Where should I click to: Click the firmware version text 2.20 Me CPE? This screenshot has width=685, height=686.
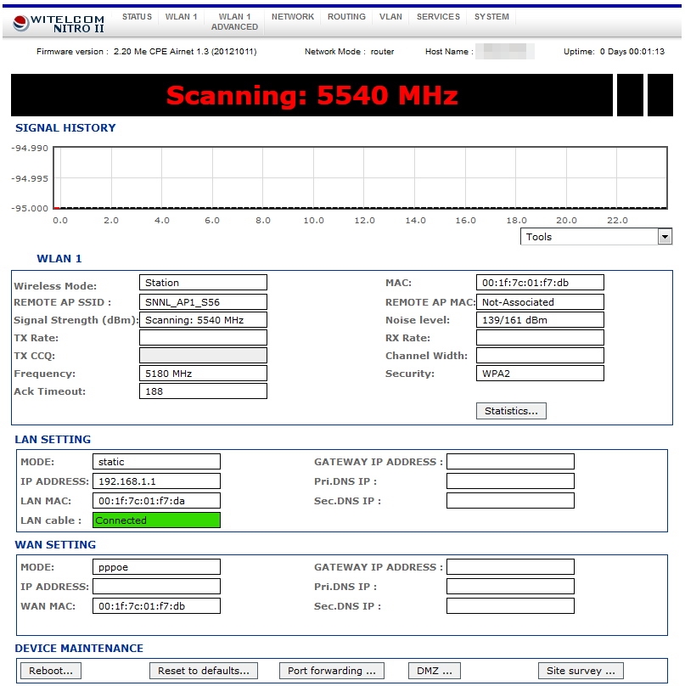pos(185,52)
